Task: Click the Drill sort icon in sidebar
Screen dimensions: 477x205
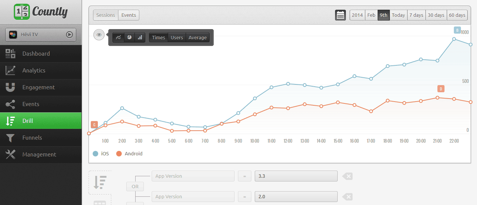Action: [10, 121]
